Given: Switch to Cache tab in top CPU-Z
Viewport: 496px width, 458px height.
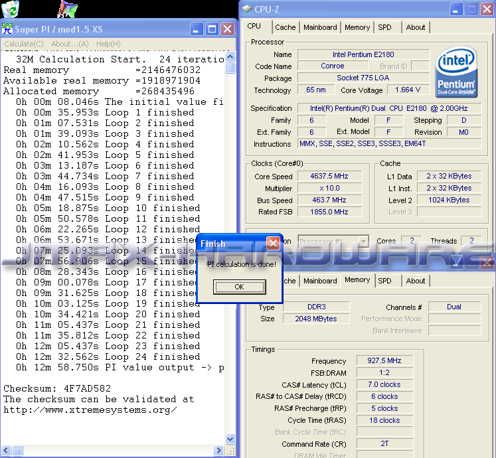Looking at the screenshot, I should point(286,27).
